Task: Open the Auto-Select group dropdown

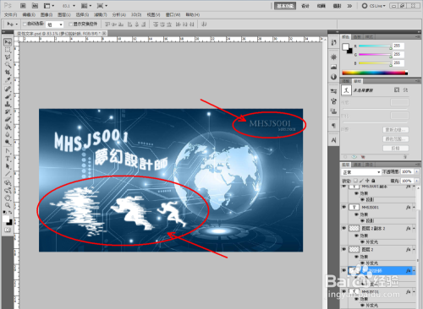Action: [55, 24]
